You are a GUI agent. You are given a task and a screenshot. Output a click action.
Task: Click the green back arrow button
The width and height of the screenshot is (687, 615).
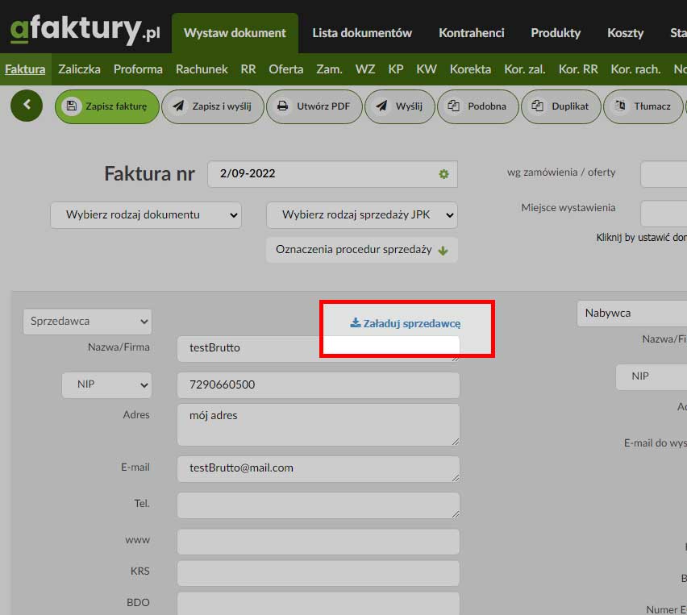click(25, 106)
